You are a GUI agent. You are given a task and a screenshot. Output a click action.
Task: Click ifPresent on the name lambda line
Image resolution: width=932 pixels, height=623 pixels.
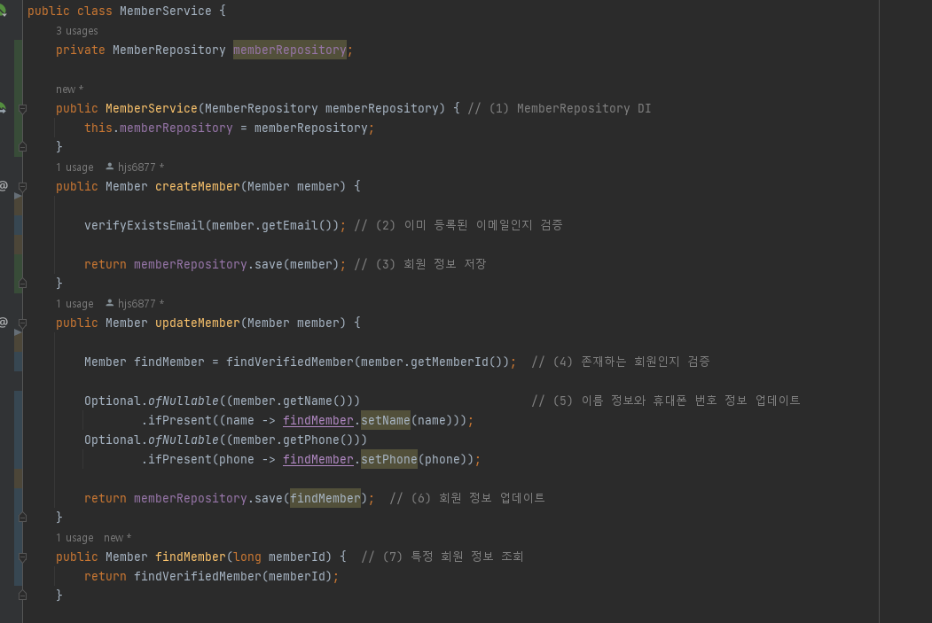pyautogui.click(x=179, y=420)
